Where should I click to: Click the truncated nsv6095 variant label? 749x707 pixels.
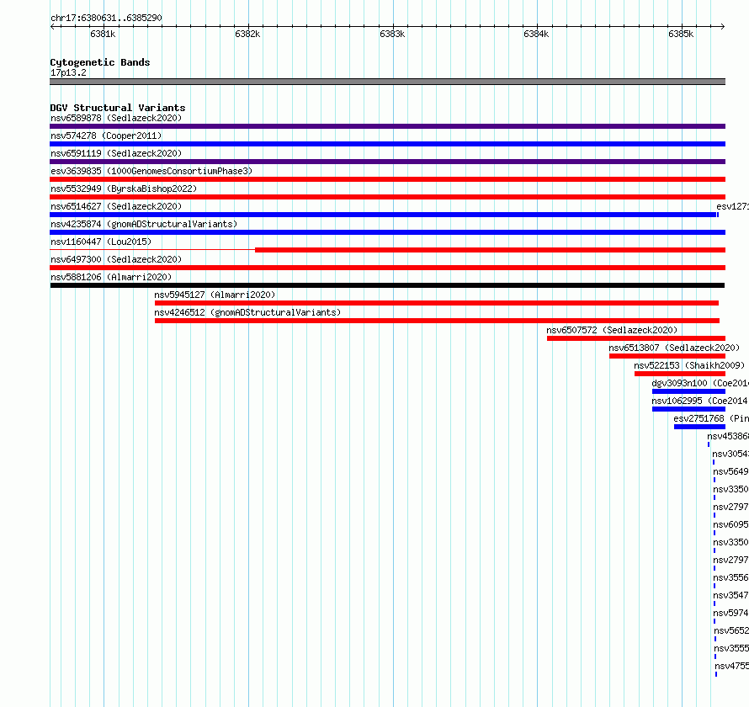pyautogui.click(x=730, y=524)
